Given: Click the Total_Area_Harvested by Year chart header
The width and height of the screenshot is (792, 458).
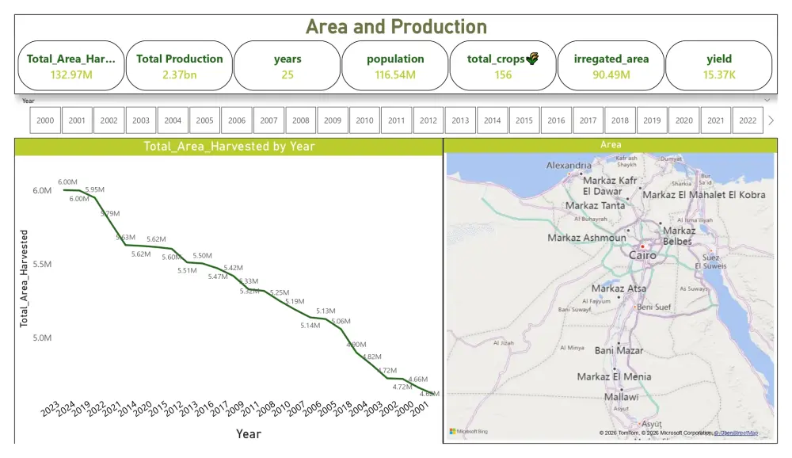Looking at the screenshot, I should pos(229,146).
